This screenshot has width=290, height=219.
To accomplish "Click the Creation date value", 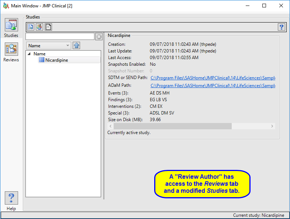I will (x=183, y=44).
